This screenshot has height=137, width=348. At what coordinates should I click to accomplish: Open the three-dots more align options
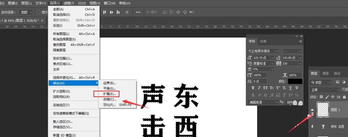tap(138, 12)
